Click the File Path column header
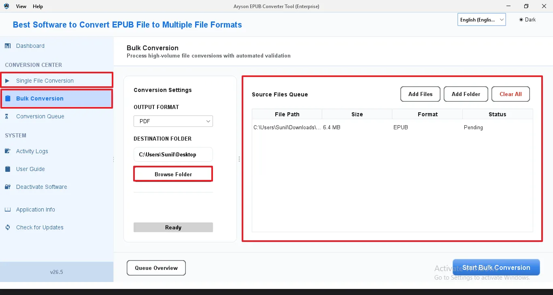553x295 pixels. (287, 114)
